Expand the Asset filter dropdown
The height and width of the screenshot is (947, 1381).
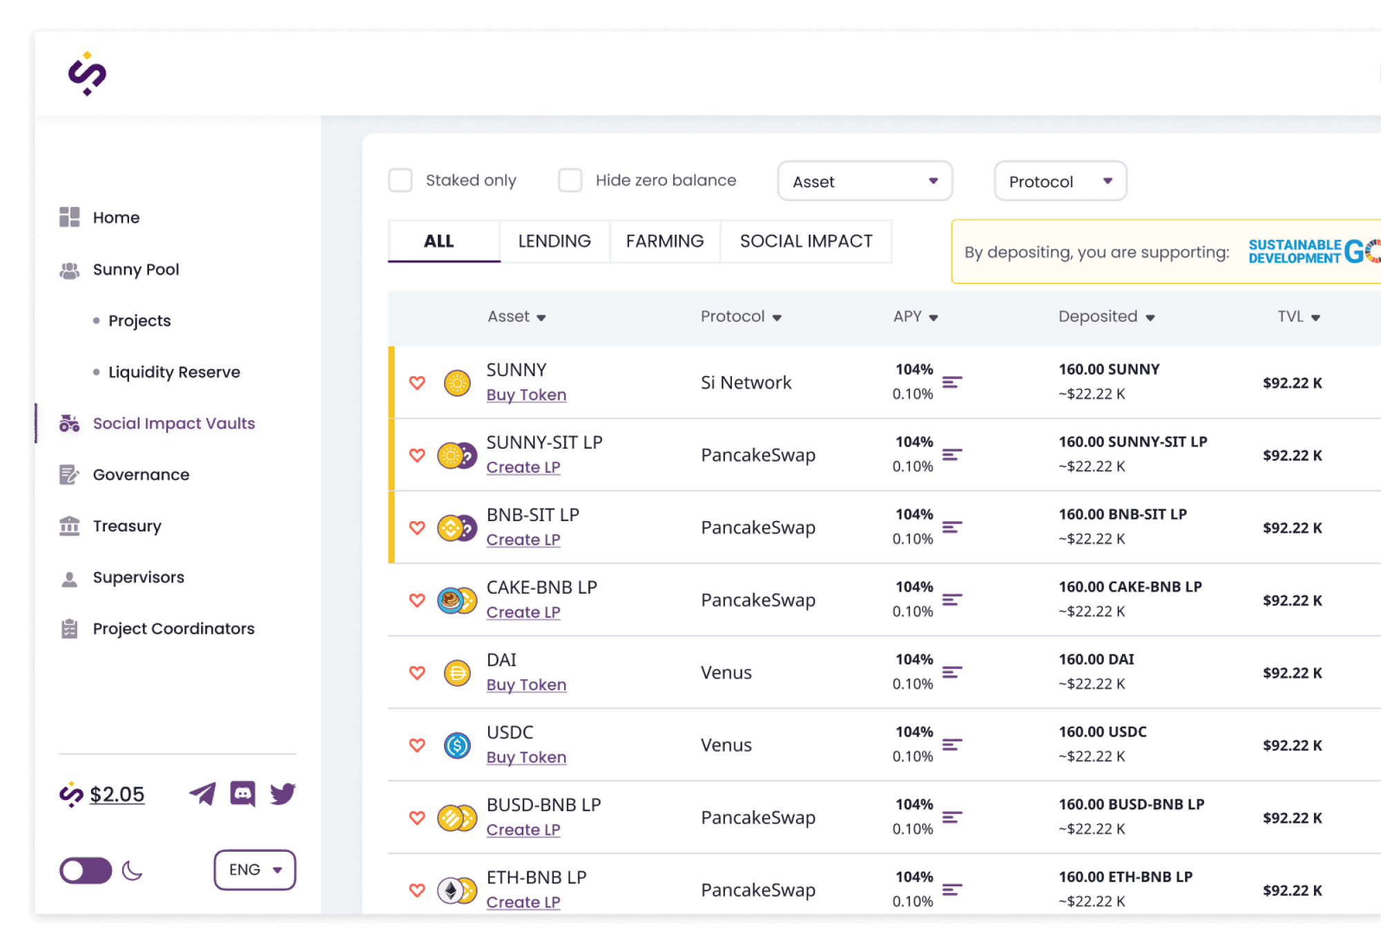865,181
